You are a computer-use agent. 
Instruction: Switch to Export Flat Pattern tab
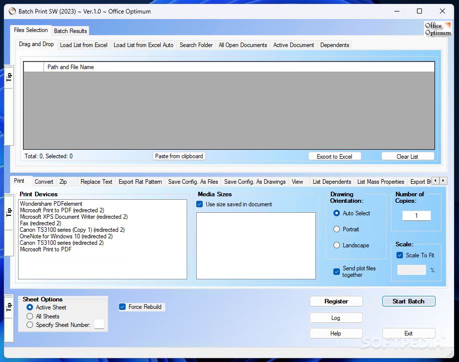(140, 182)
